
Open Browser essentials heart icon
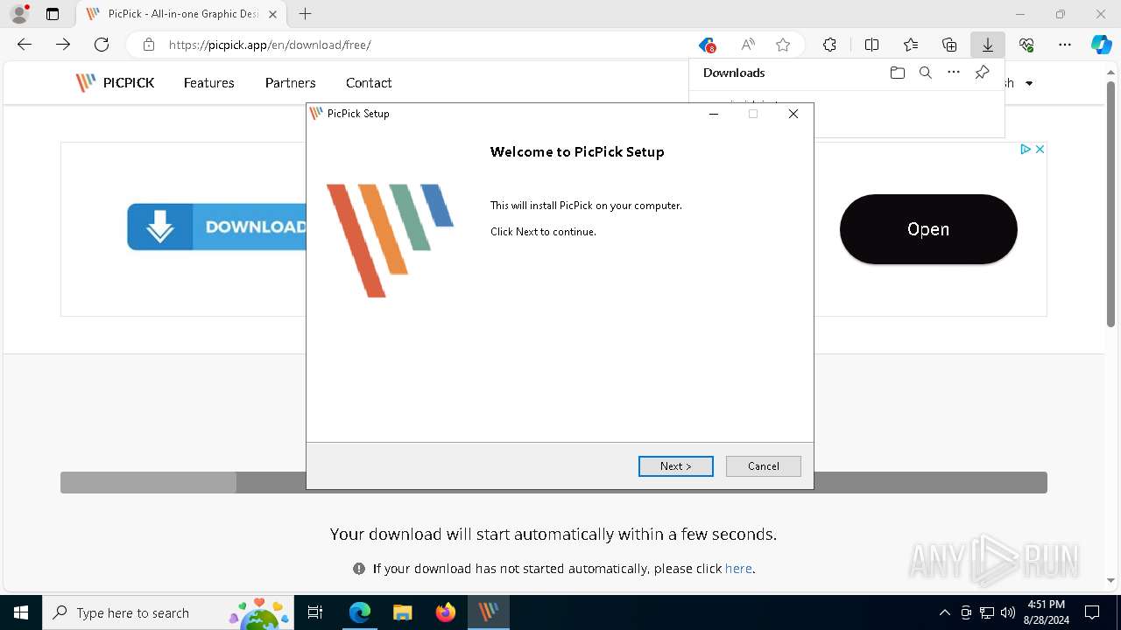(1026, 45)
